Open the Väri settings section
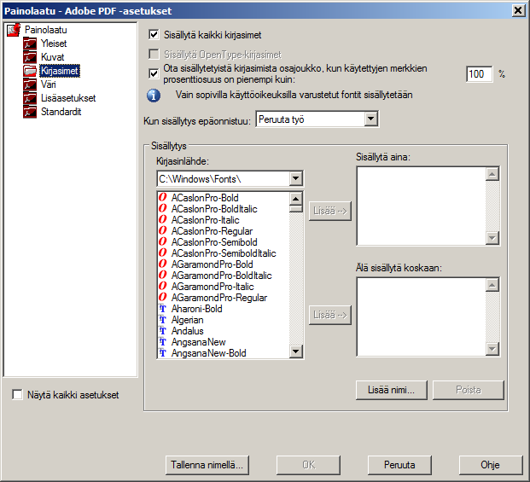The height and width of the screenshot is (482, 530). [49, 84]
